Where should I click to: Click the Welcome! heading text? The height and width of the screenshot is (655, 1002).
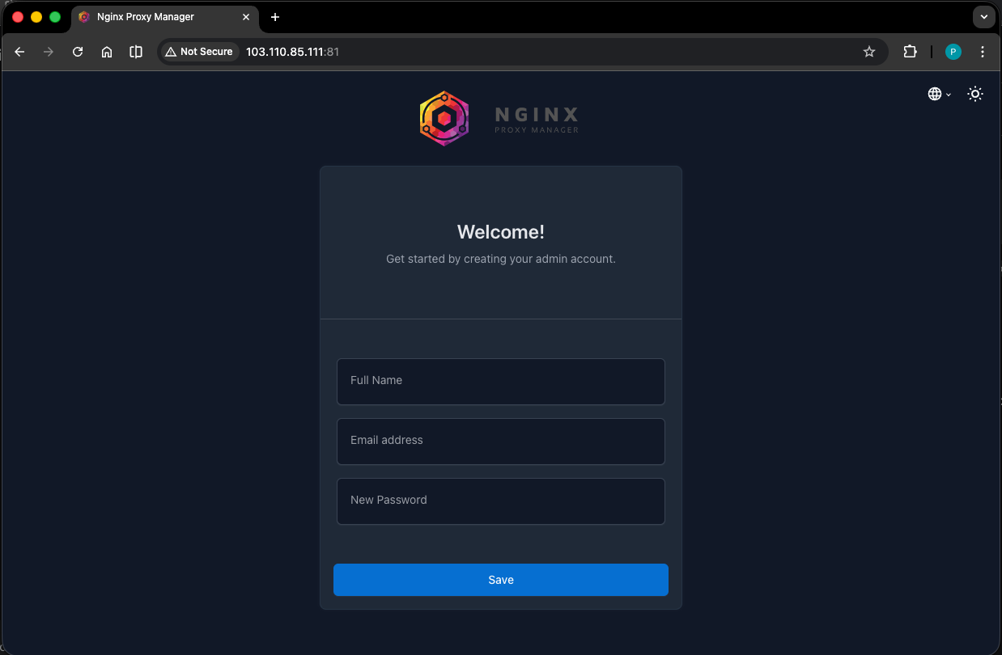pos(501,232)
